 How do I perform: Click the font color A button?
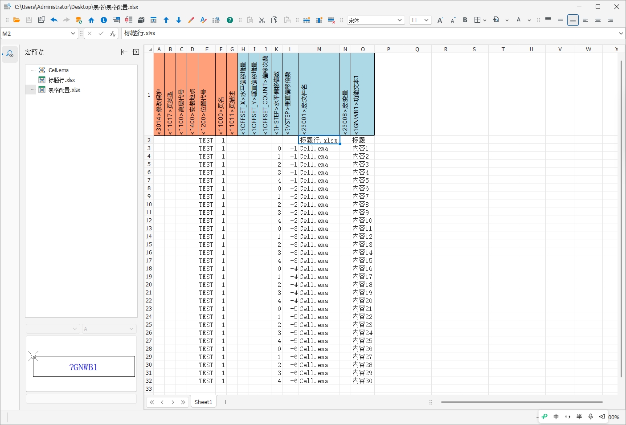click(519, 20)
